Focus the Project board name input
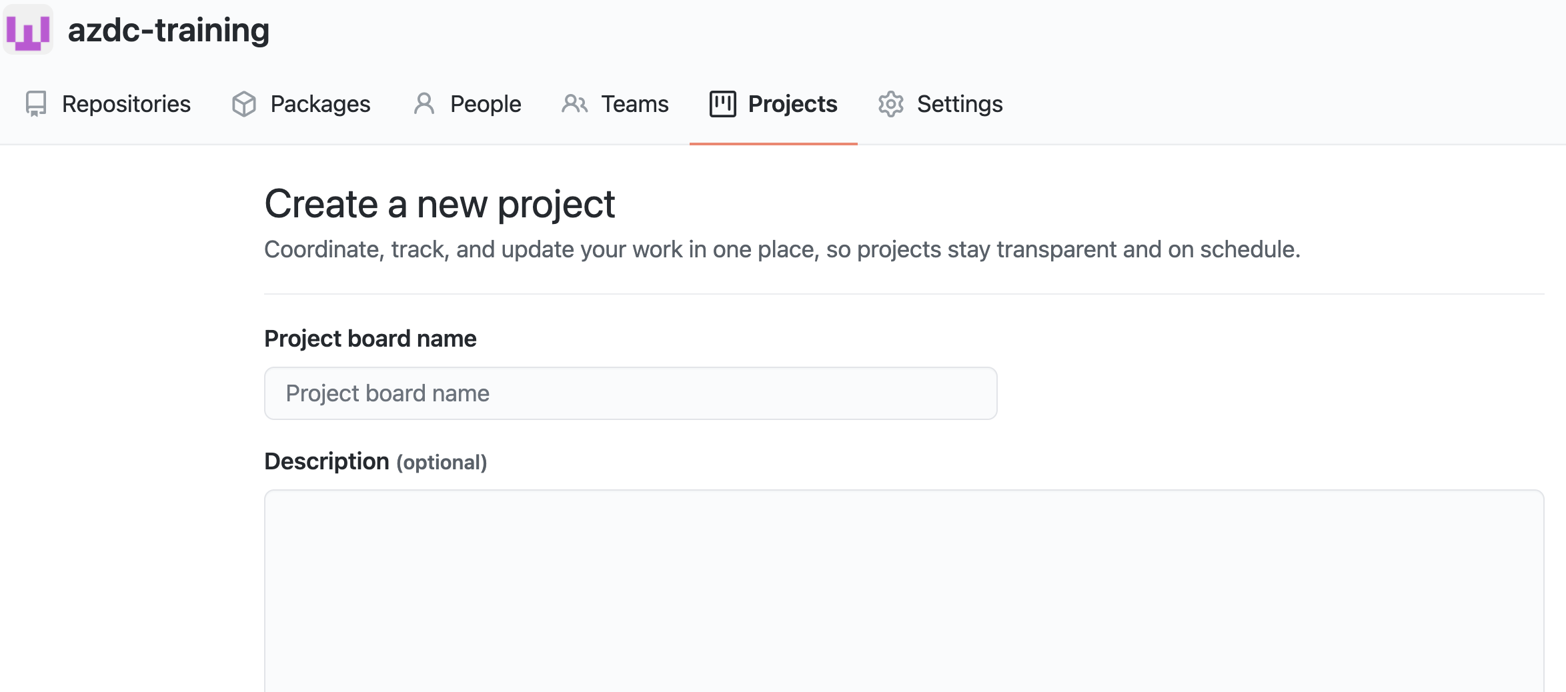1566x692 pixels. click(630, 393)
